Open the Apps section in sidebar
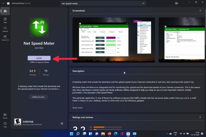206x137 pixels. point(5,20)
